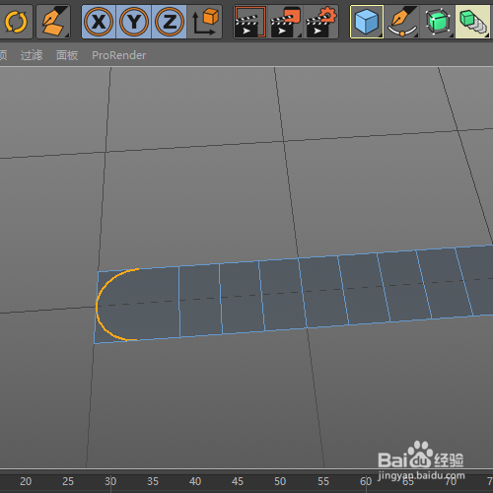Select the Spline Pen tool
493x493 pixels.
pos(402,22)
